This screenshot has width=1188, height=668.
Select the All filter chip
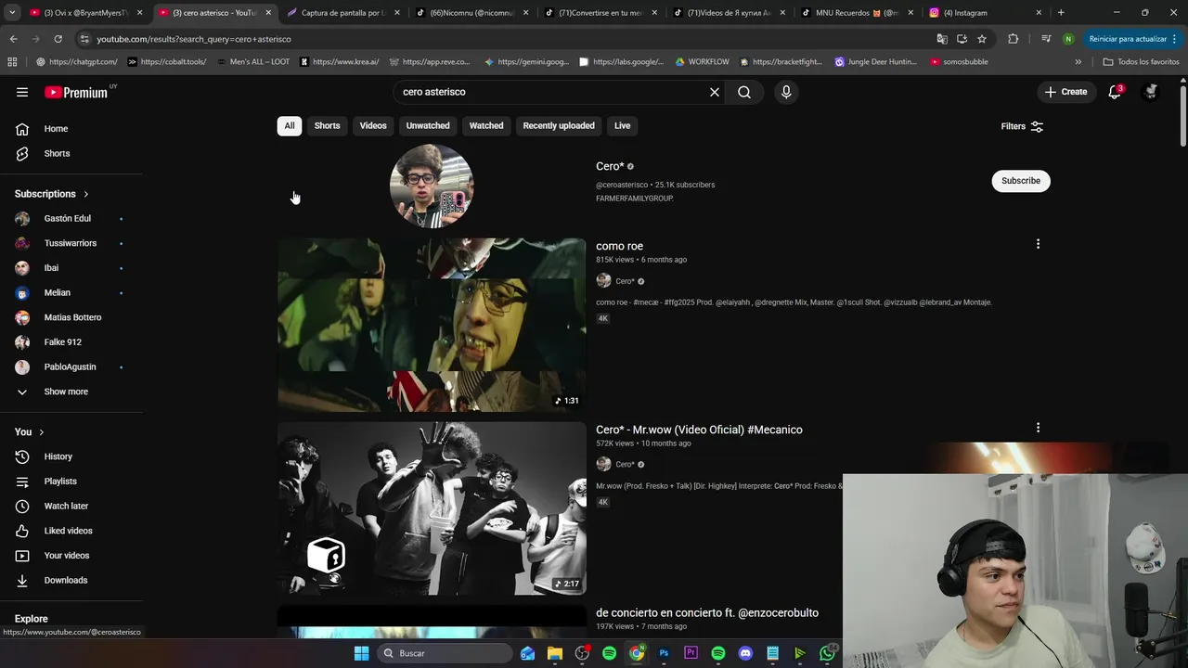pyautogui.click(x=290, y=126)
